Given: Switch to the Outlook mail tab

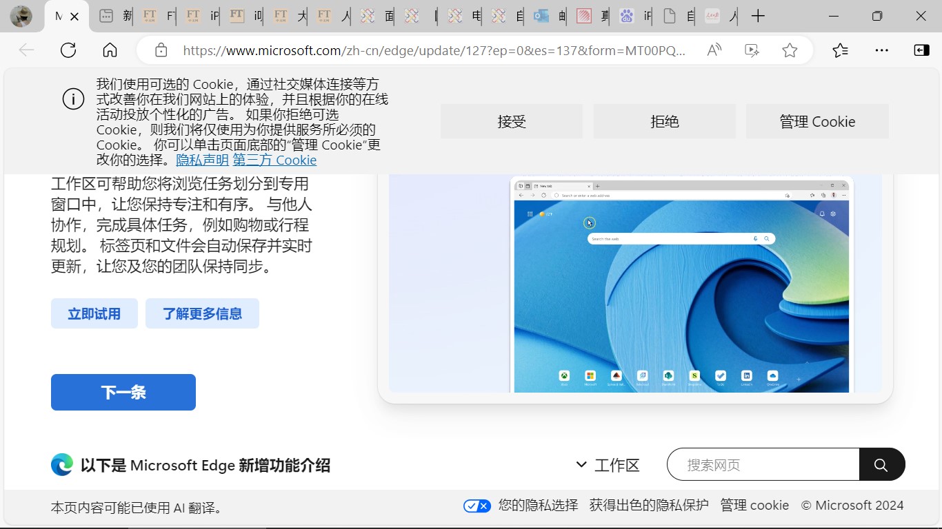Looking at the screenshot, I should pos(542,17).
